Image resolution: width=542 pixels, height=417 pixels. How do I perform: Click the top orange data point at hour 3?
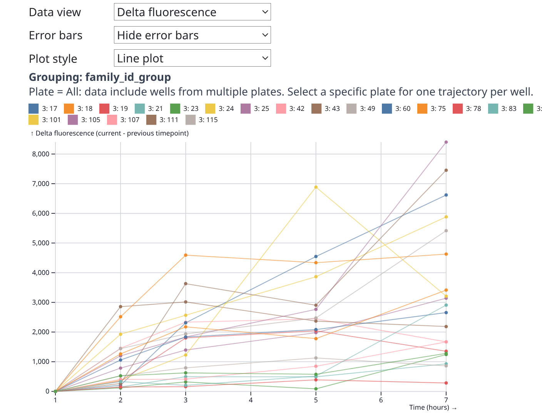[x=186, y=255]
